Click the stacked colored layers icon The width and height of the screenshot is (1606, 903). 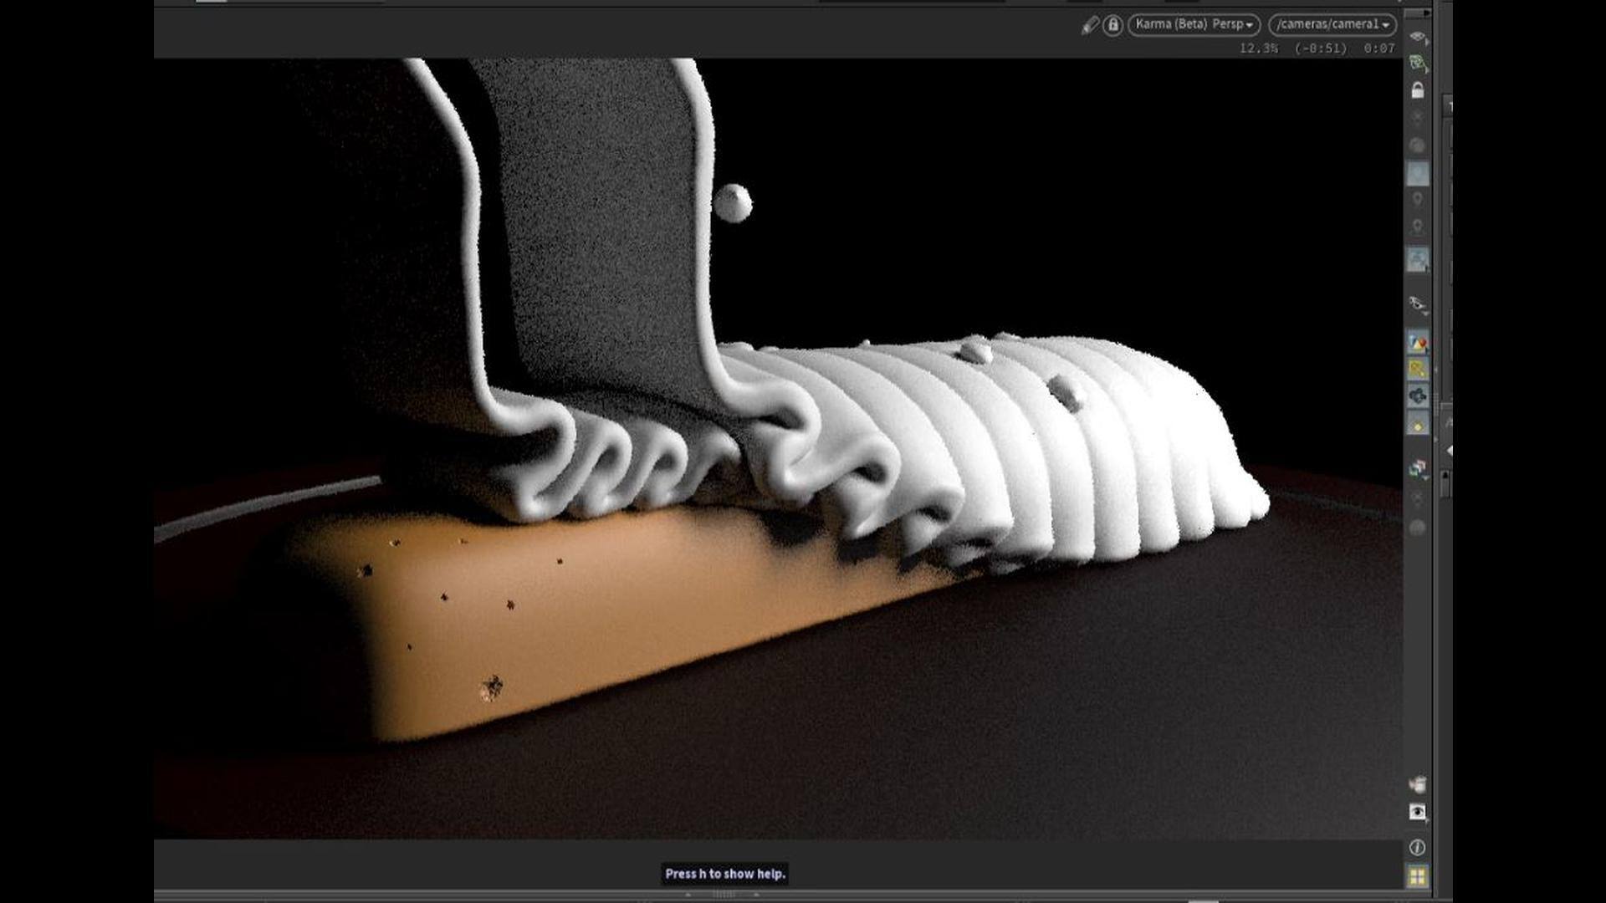tap(1417, 469)
